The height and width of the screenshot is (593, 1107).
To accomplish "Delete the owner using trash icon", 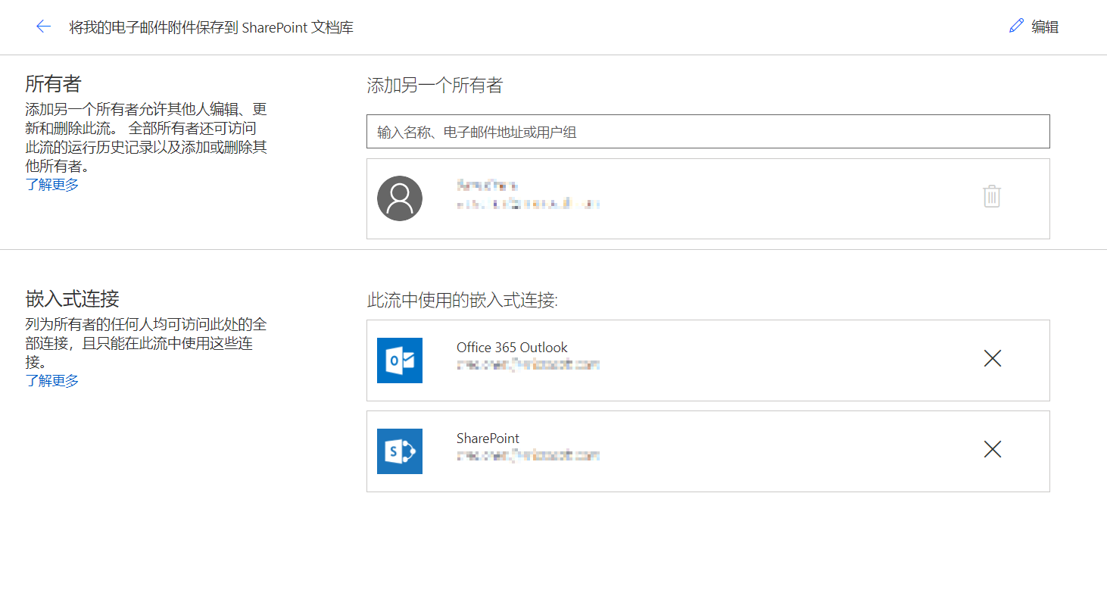I will point(992,197).
